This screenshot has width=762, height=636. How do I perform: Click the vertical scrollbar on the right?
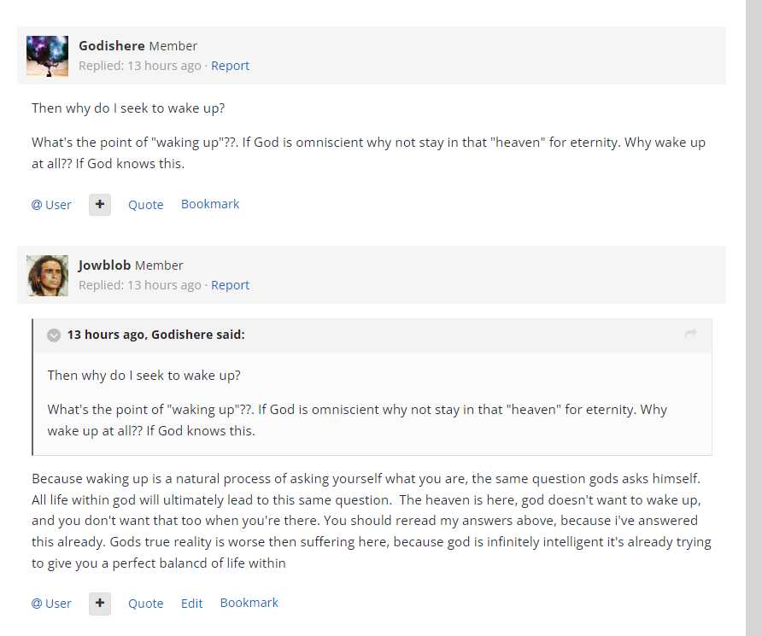(x=753, y=318)
